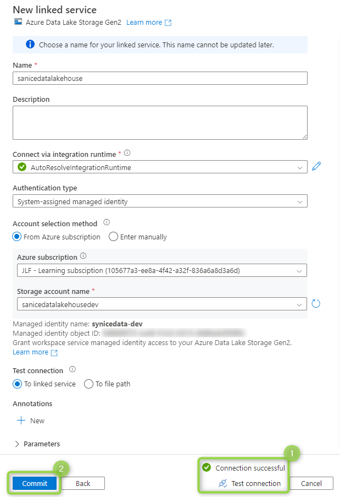This screenshot has width=340, height=497.
Task: Click Test connection
Action: pyautogui.click(x=249, y=483)
